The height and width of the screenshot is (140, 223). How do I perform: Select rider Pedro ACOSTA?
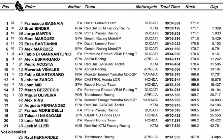tap(39, 64)
